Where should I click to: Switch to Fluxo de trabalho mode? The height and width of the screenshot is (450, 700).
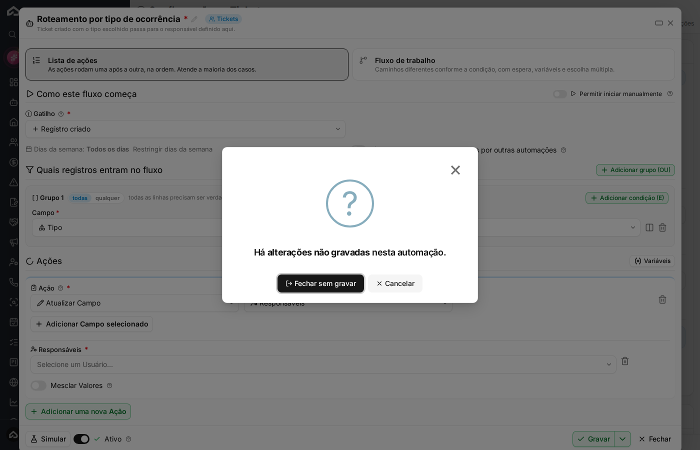click(513, 64)
